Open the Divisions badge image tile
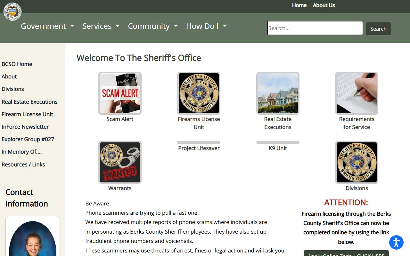The height and width of the screenshot is (256, 410). [x=357, y=162]
